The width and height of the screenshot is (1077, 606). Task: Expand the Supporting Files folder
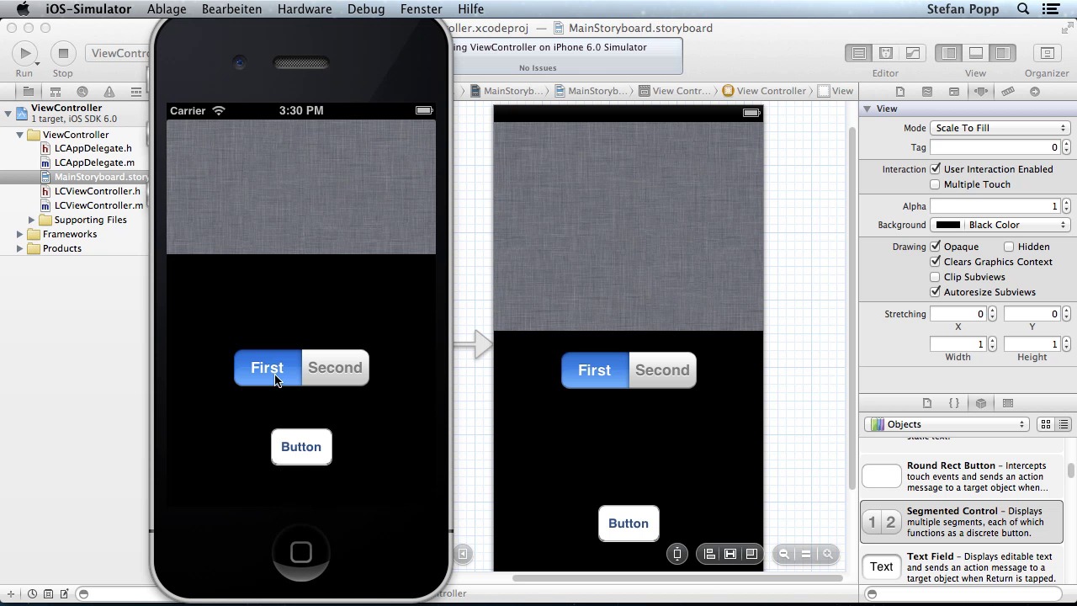point(31,220)
